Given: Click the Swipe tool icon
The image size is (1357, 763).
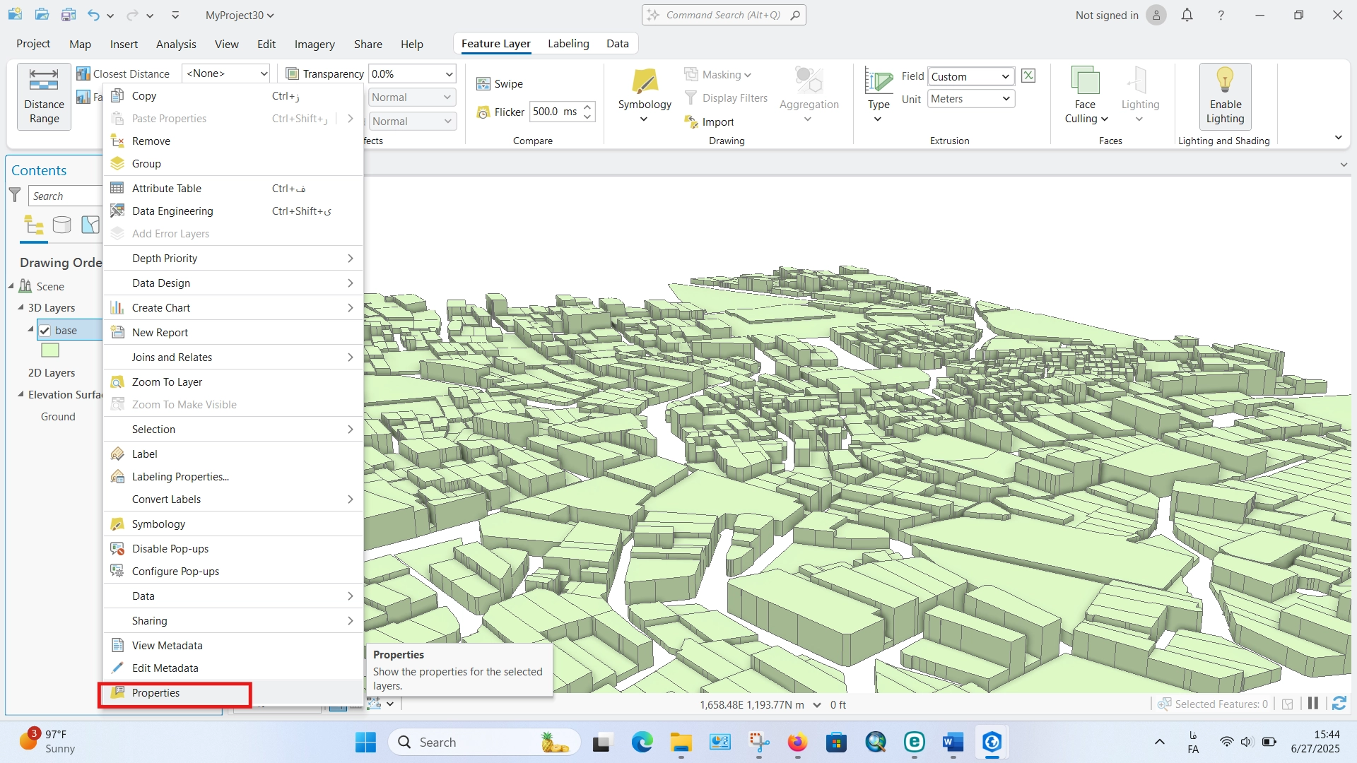Looking at the screenshot, I should pyautogui.click(x=483, y=84).
